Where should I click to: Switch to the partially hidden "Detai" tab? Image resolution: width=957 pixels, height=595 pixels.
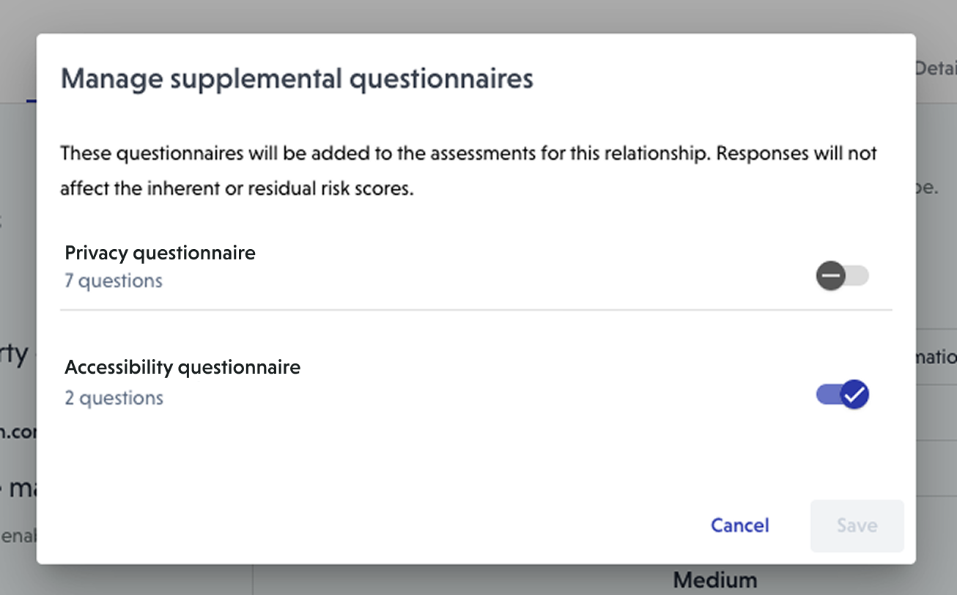936,68
